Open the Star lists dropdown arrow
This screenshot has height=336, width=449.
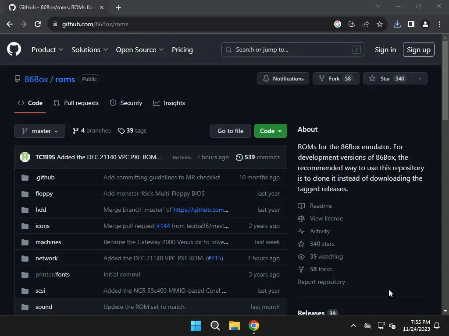[420, 79]
